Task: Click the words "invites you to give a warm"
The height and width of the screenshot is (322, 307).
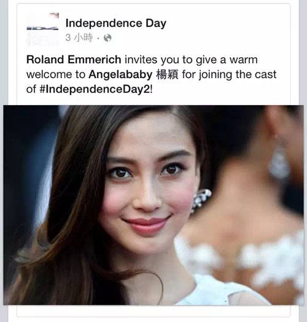Action: point(191,60)
